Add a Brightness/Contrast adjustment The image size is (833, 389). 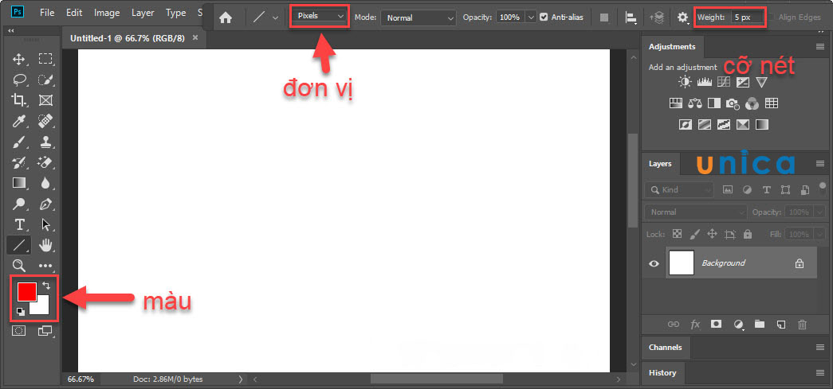pyautogui.click(x=686, y=82)
